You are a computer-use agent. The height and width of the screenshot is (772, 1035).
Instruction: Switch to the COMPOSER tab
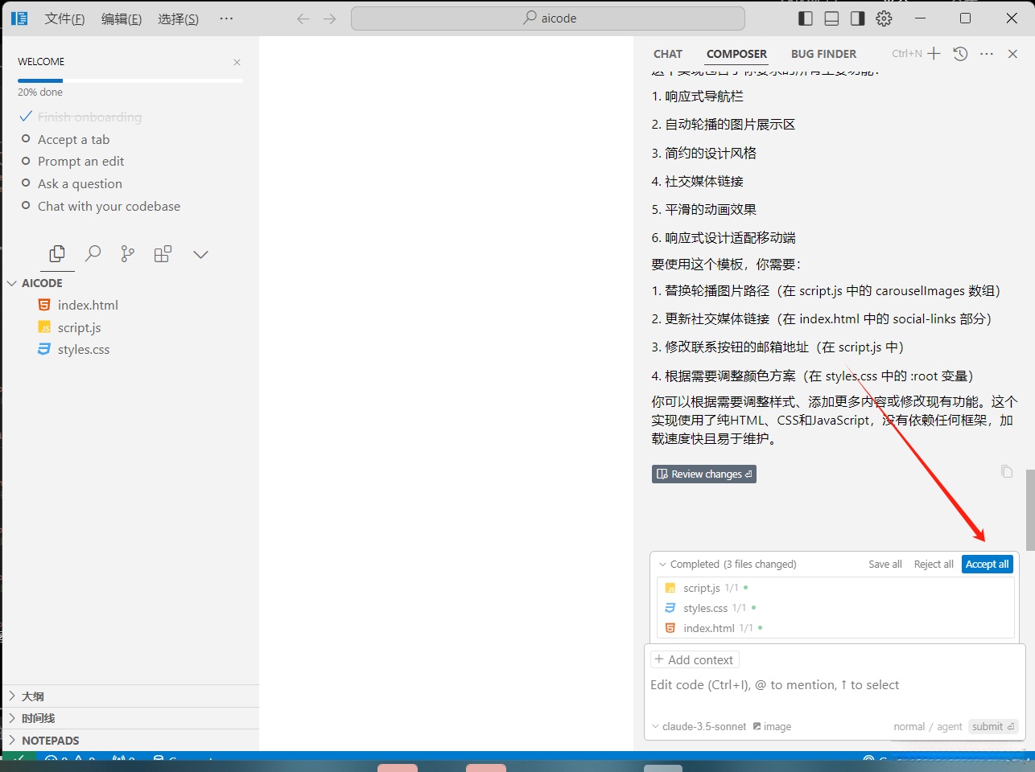[x=736, y=54]
